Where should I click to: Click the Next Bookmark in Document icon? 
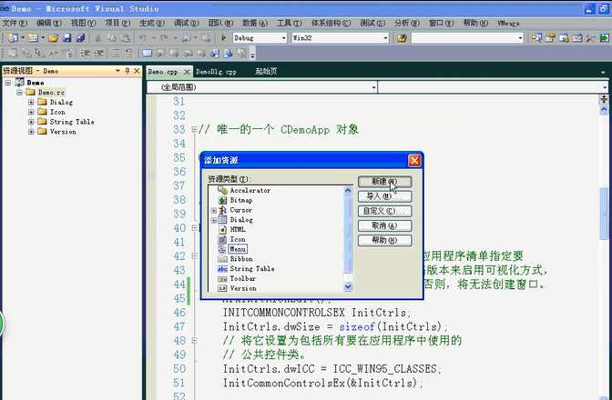228,53
